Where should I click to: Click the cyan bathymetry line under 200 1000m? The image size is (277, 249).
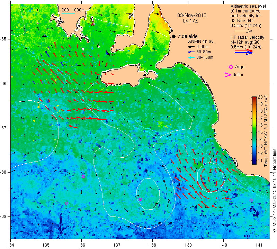[x=68, y=13]
